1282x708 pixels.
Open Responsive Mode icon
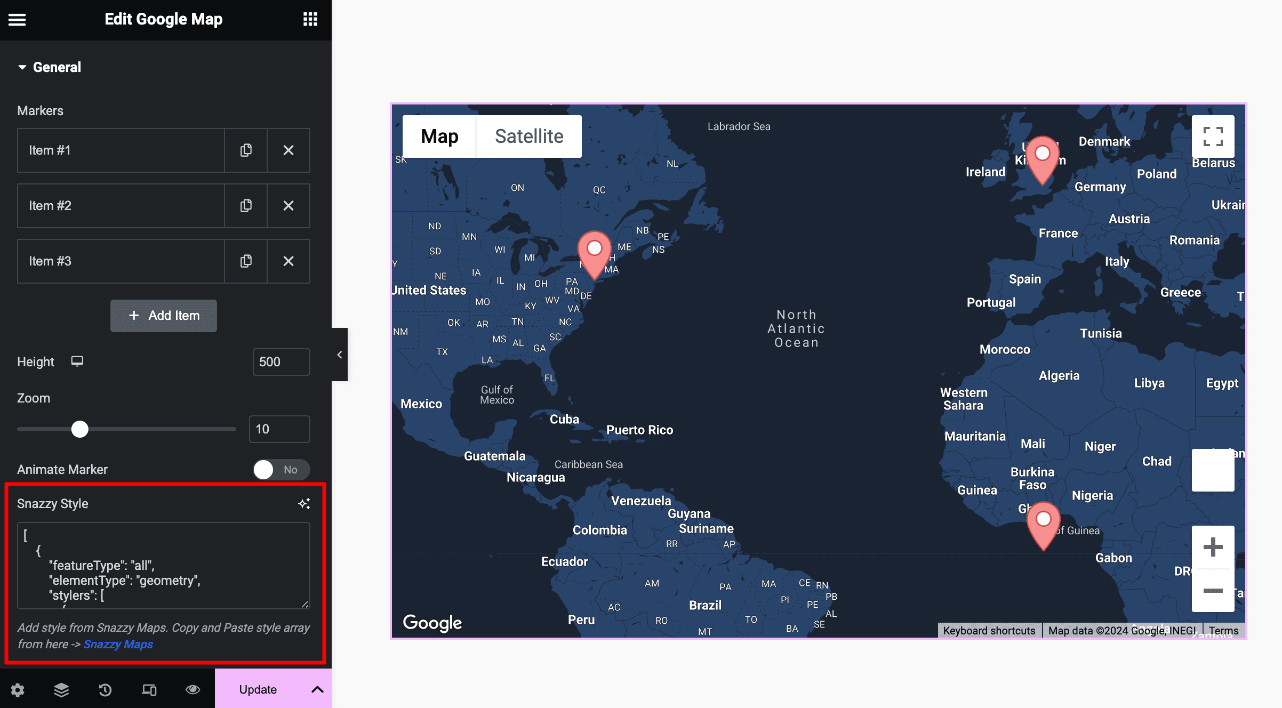click(149, 690)
